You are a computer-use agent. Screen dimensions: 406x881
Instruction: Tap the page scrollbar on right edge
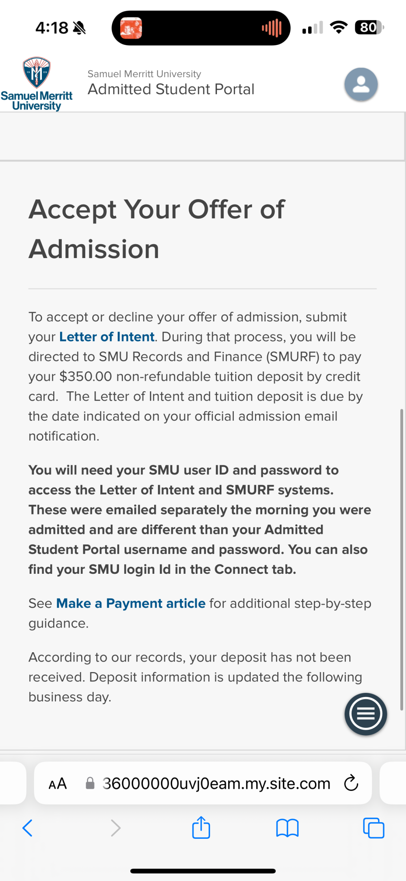click(x=402, y=560)
